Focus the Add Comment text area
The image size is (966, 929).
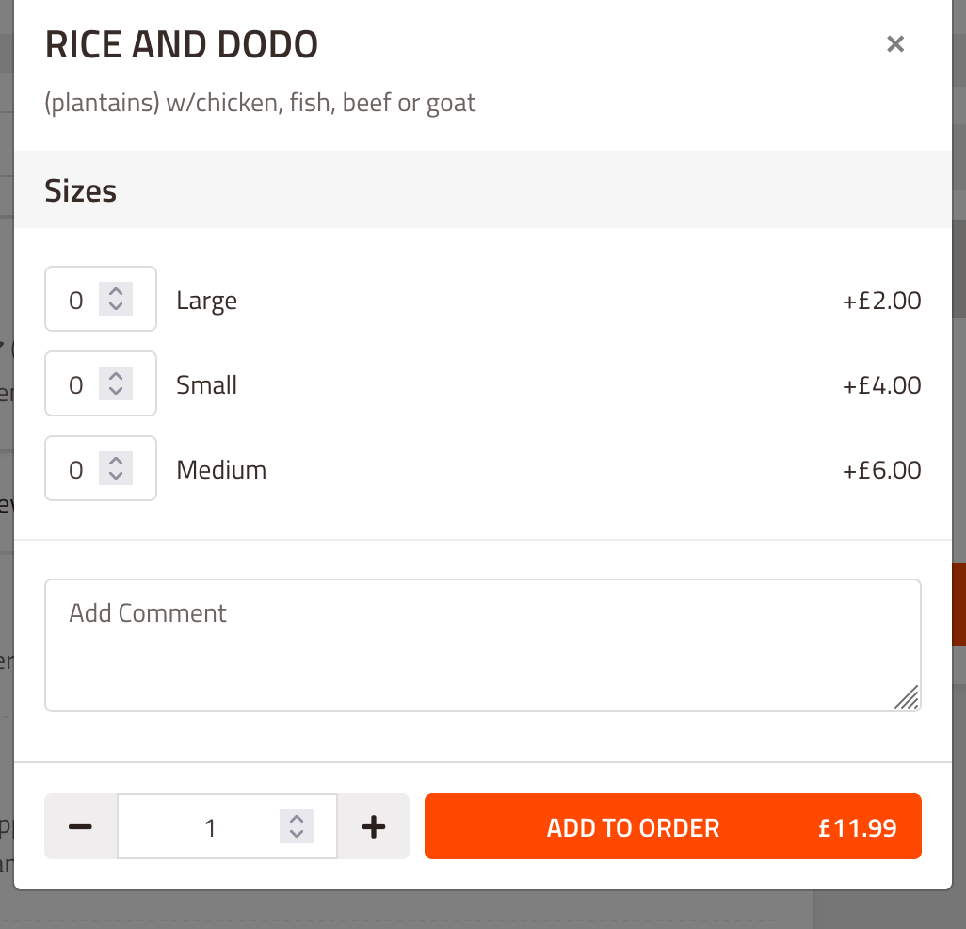coord(482,644)
